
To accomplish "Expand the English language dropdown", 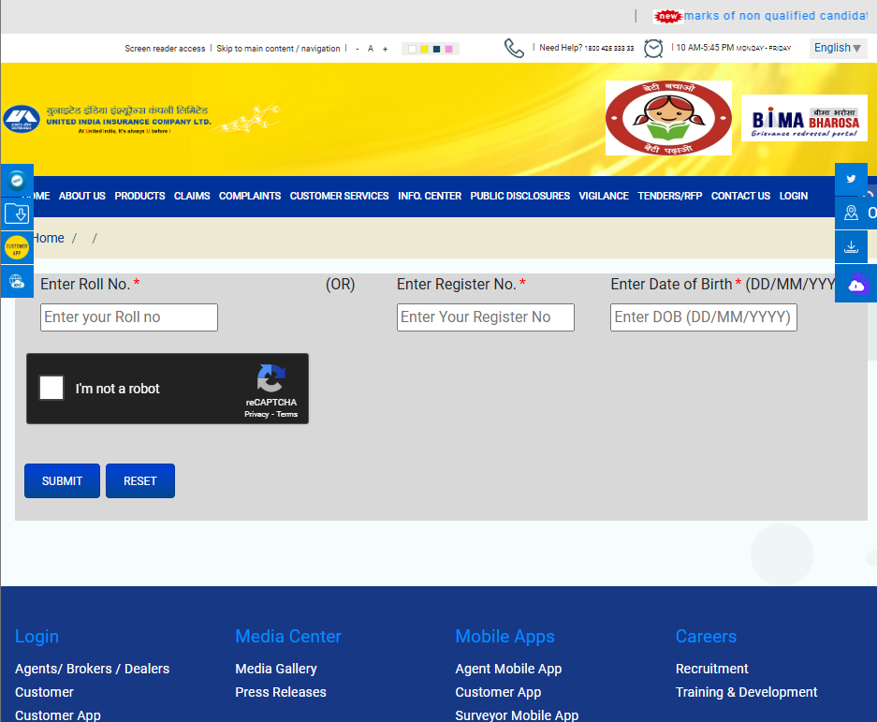I will click(838, 48).
